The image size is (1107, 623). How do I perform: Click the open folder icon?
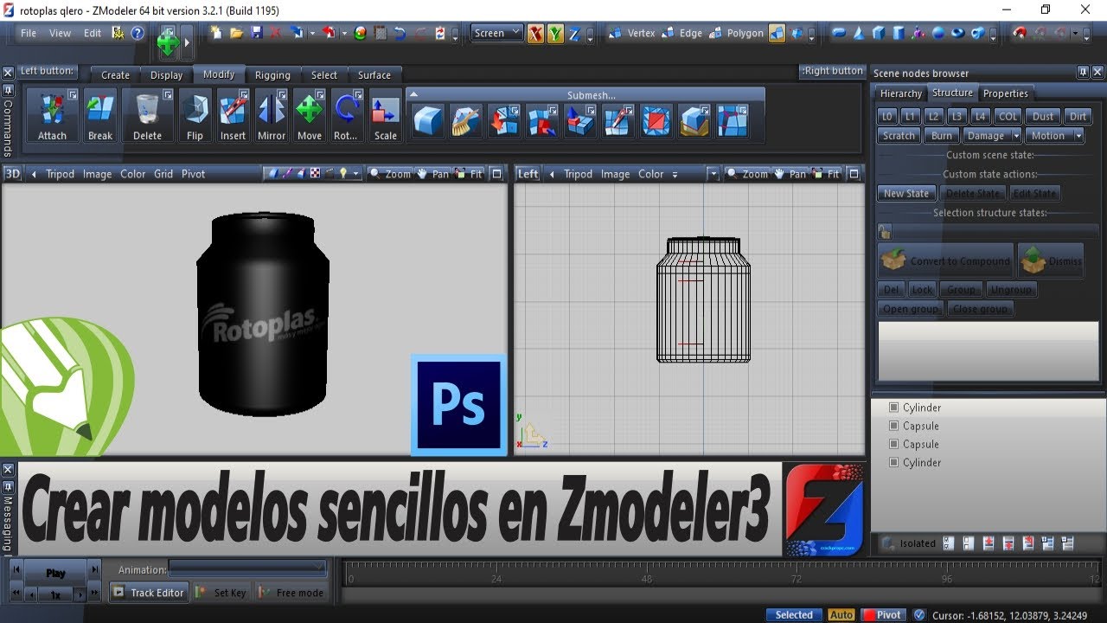(x=236, y=33)
